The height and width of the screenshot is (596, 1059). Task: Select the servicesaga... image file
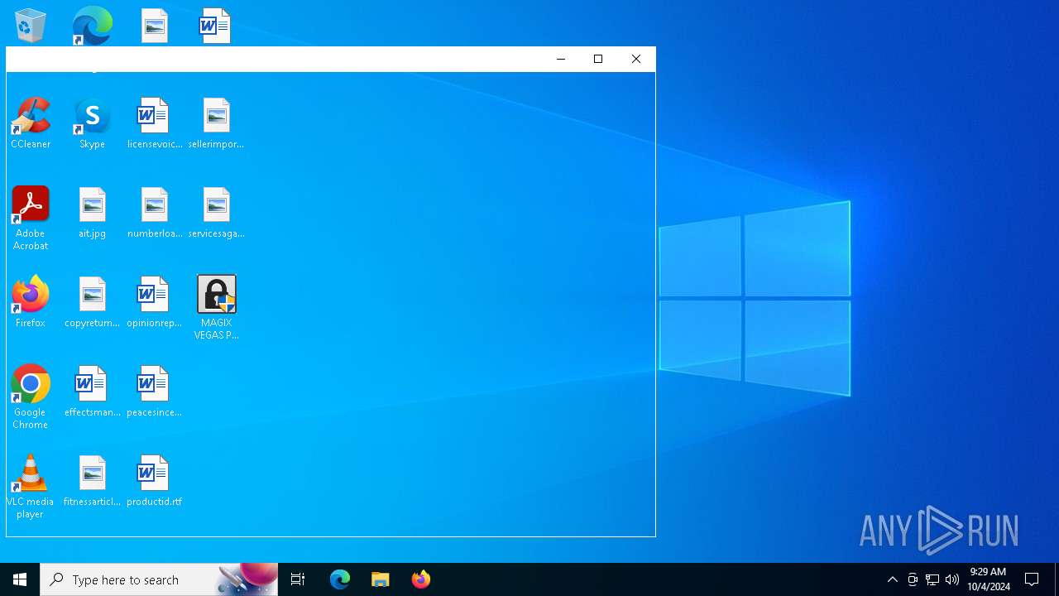tap(216, 213)
